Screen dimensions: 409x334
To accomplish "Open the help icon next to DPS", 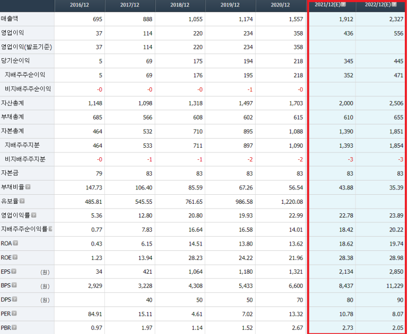I will click(15, 299).
